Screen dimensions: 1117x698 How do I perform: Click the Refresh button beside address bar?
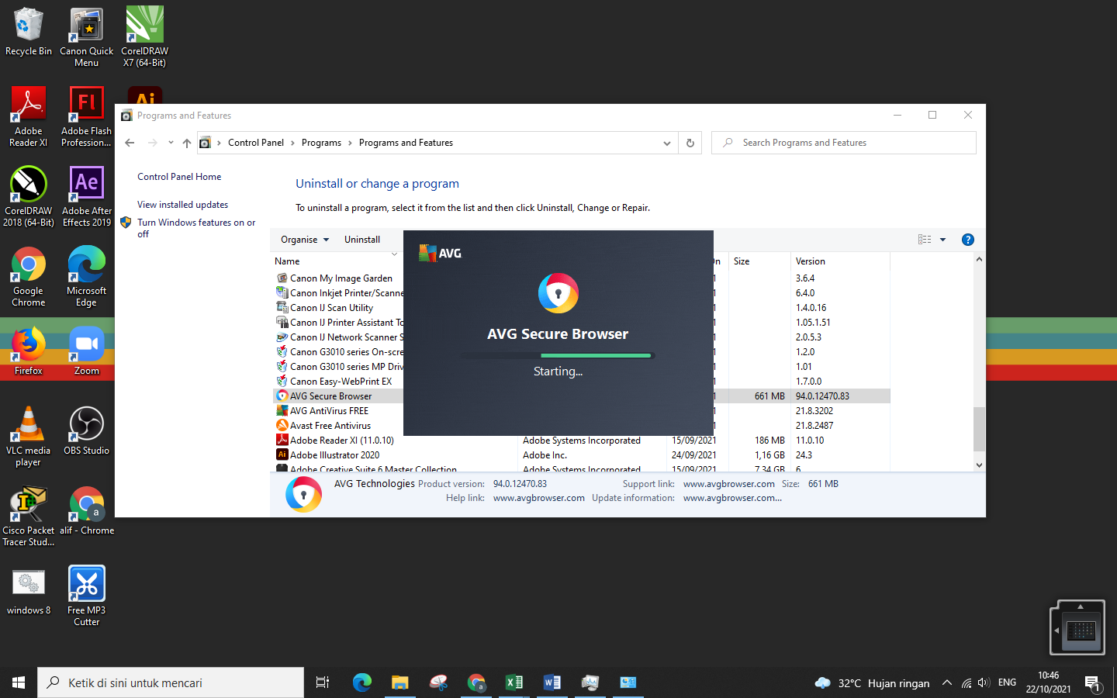[690, 143]
